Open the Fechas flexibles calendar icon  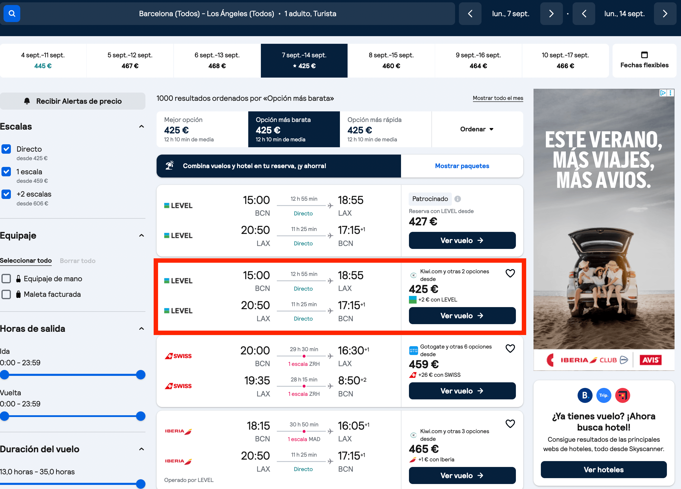[644, 55]
